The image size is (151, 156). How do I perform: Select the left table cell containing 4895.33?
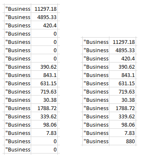(x=44, y=17)
